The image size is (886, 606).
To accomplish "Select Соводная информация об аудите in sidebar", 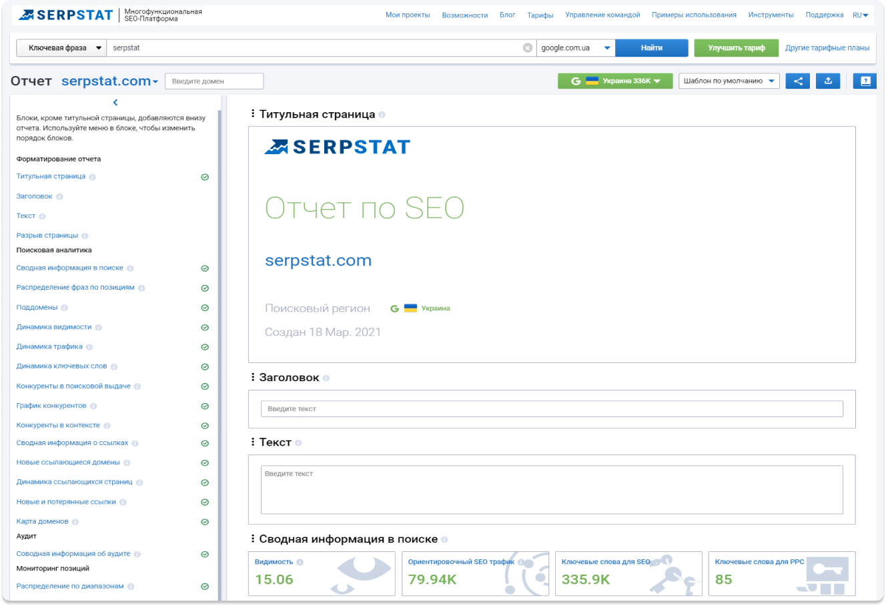I will click(x=73, y=554).
